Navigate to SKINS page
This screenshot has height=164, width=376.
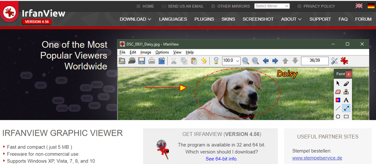[228, 19]
